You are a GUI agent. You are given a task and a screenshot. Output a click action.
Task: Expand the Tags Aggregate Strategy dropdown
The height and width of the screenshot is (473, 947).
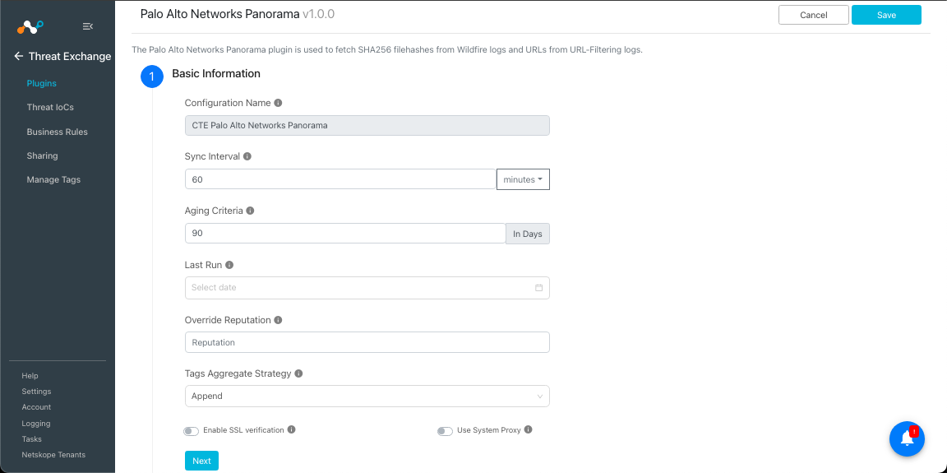(x=367, y=396)
